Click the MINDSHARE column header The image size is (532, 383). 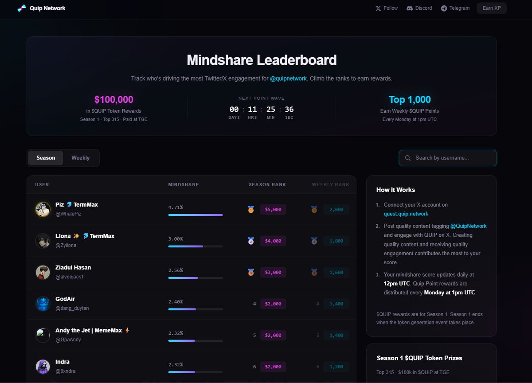[x=184, y=185]
